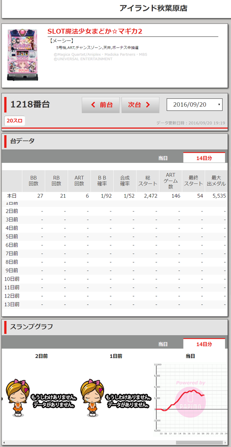Click the アイランド秋葉原店 store name heading
The image size is (231, 447).
153,8
